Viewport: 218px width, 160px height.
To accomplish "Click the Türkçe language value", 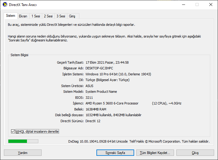I will click(x=108, y=80).
